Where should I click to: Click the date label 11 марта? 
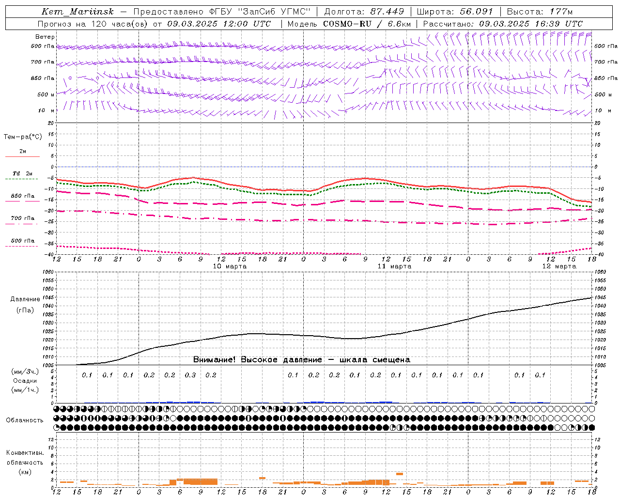click(394, 266)
